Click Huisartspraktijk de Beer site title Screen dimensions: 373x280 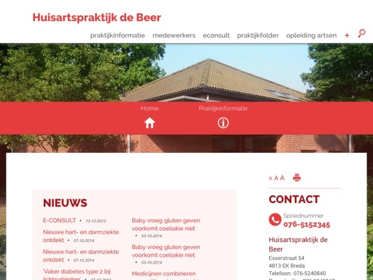(x=97, y=17)
